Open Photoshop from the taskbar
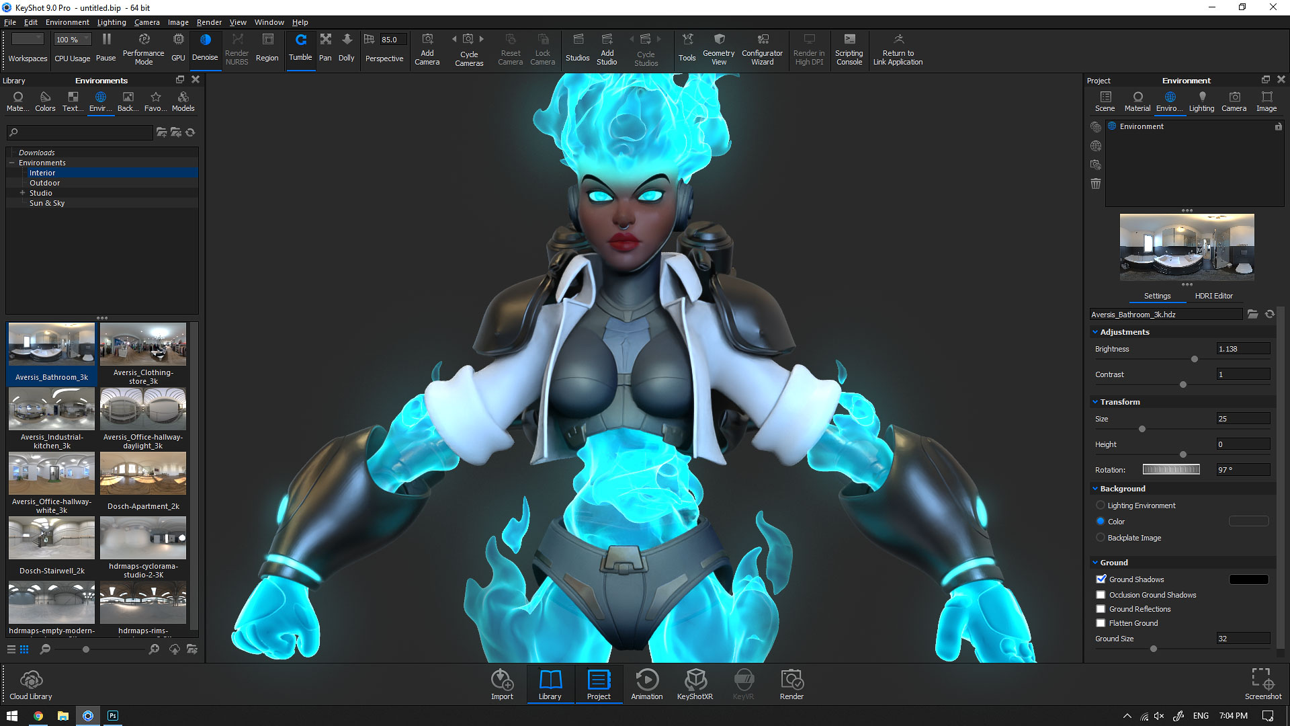The image size is (1290, 726). coord(113,716)
